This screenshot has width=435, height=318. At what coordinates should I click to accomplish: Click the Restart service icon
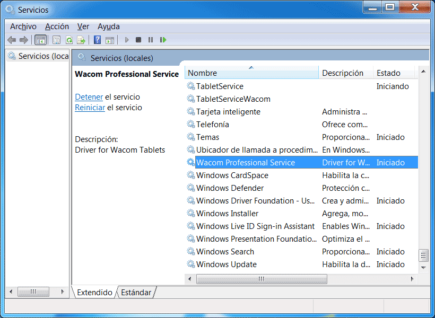tap(163, 40)
